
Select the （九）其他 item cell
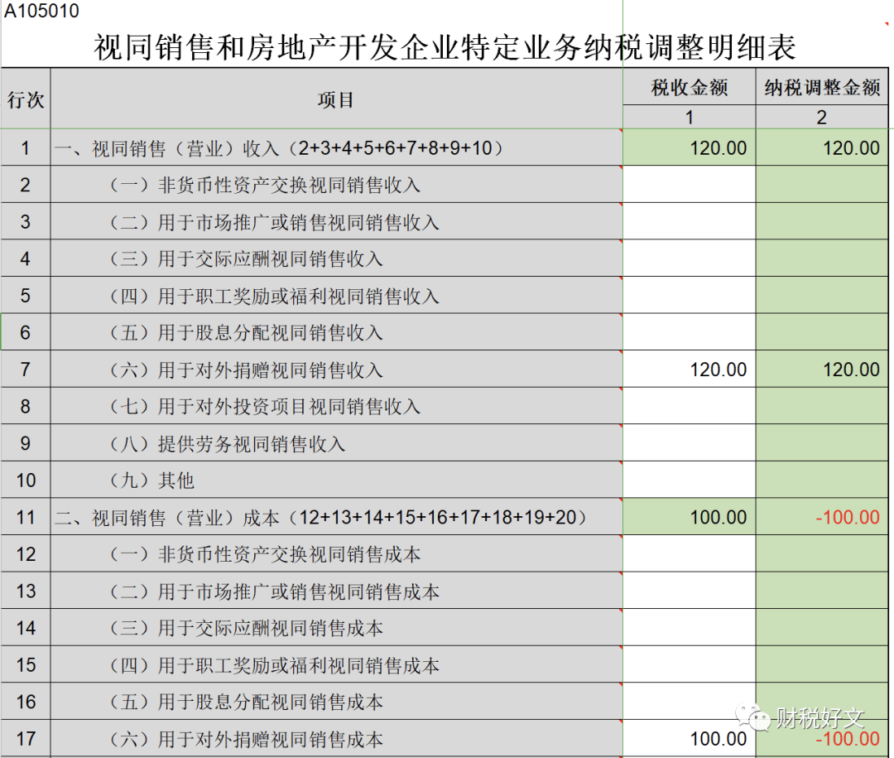click(336, 480)
